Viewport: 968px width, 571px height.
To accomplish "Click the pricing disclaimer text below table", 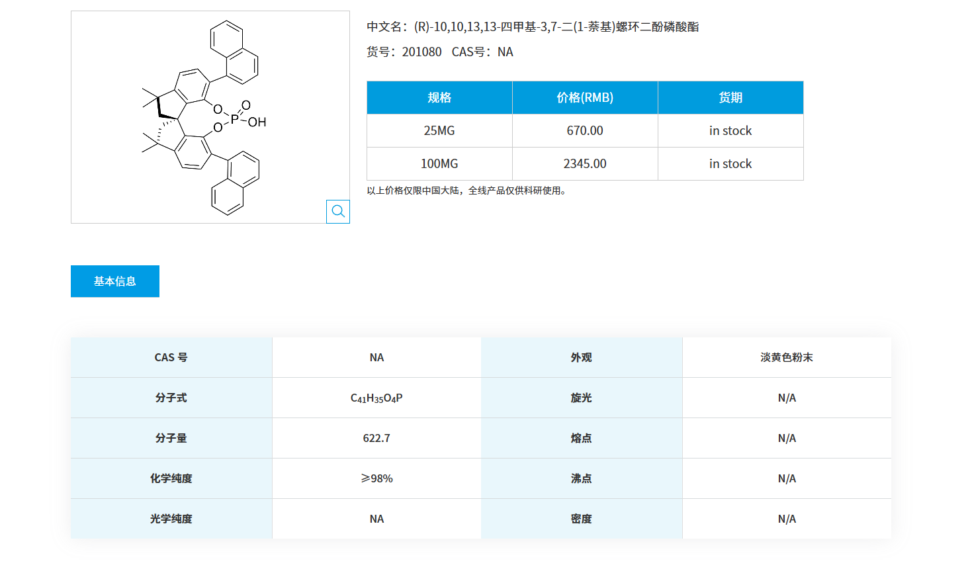I will click(466, 191).
